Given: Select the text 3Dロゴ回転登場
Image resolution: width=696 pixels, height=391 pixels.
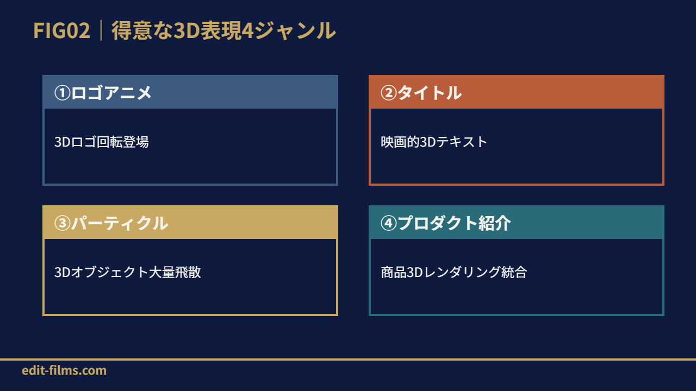Looking at the screenshot, I should coord(102,142).
